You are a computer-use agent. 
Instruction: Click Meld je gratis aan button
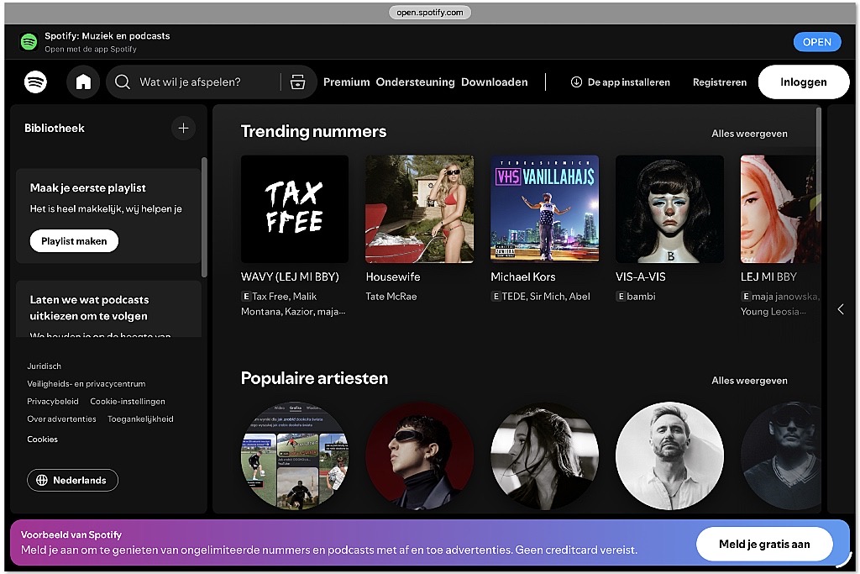[764, 545]
